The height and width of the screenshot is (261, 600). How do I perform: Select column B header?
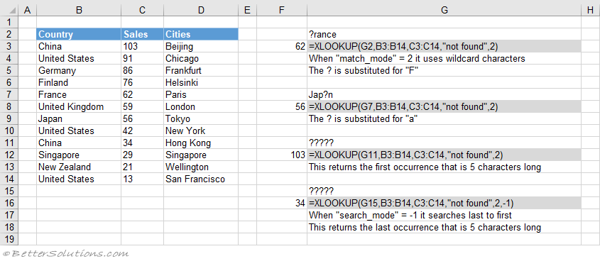coord(79,11)
